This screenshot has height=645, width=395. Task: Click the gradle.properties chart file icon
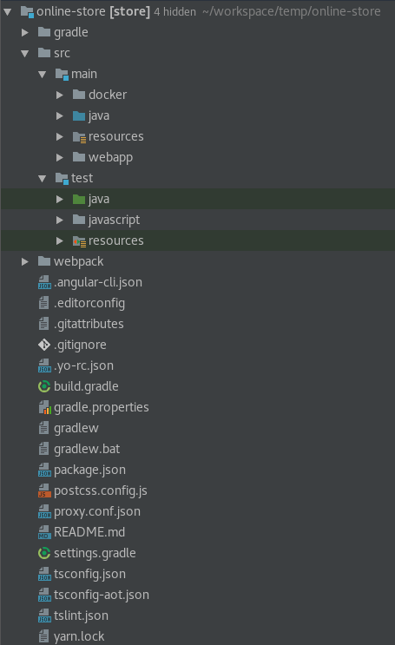coord(44,407)
